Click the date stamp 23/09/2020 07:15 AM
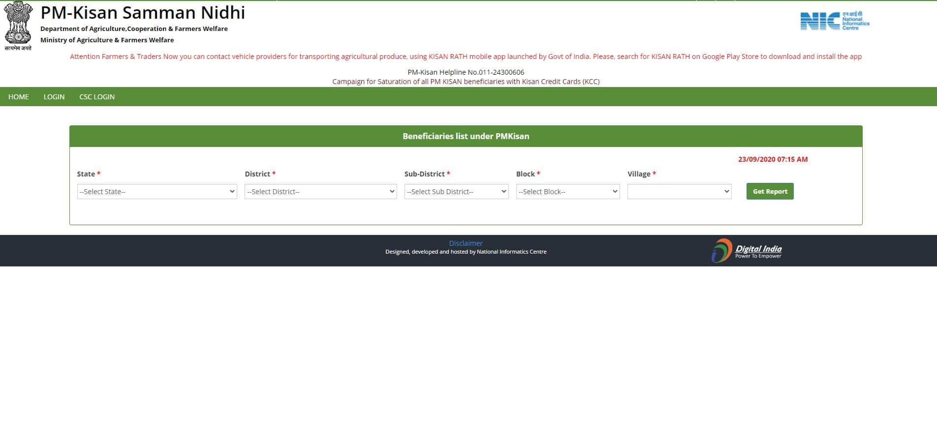This screenshot has height=436, width=937. click(773, 159)
